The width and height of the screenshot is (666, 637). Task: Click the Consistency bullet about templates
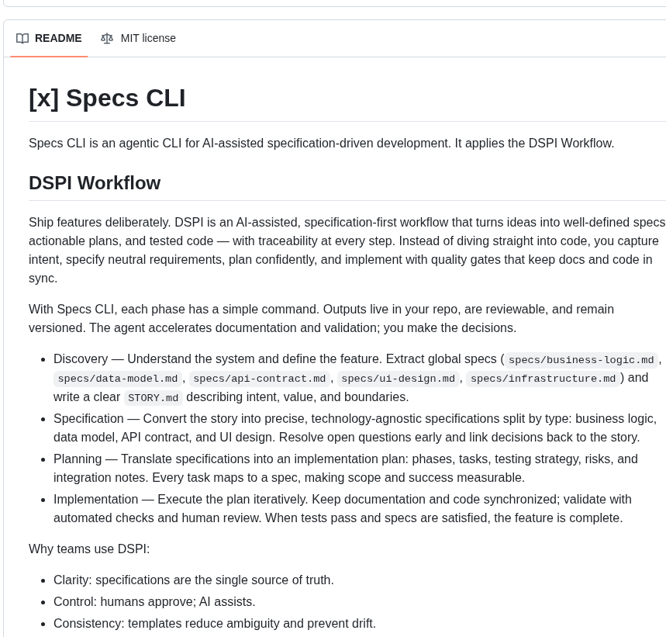(x=215, y=623)
